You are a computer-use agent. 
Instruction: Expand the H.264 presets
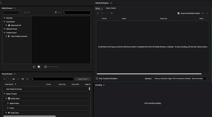[8, 108]
